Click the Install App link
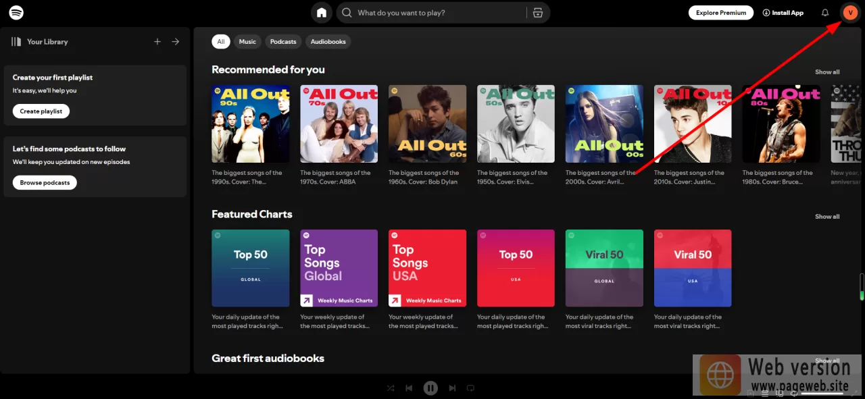 [783, 13]
